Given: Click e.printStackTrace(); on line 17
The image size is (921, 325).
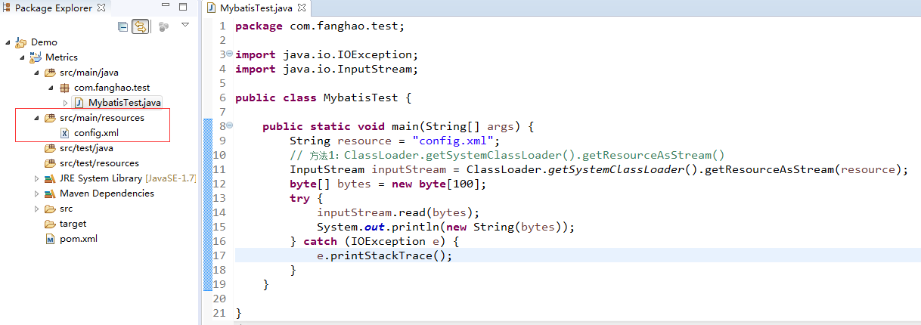Looking at the screenshot, I should pyautogui.click(x=385, y=255).
